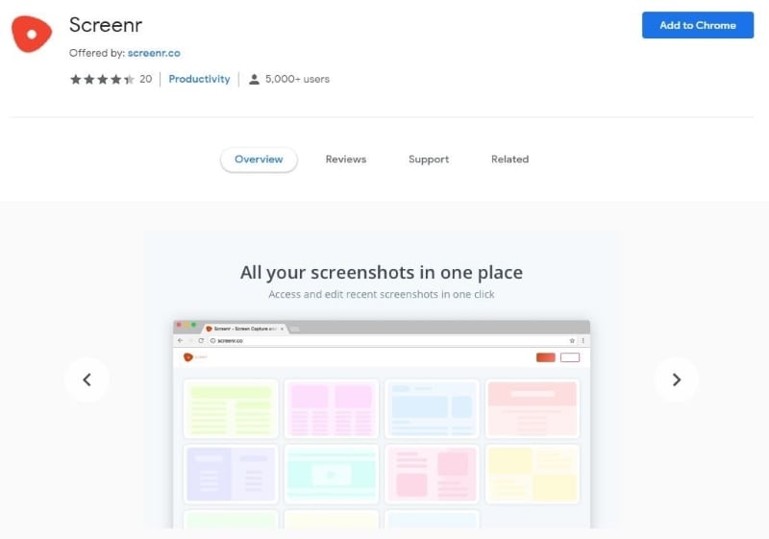769x539 pixels.
Task: Click the heading All your screenshots in one place
Action: pyautogui.click(x=381, y=273)
